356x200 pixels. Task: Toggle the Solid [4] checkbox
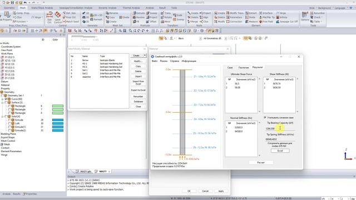pyautogui.click(x=6, y=117)
